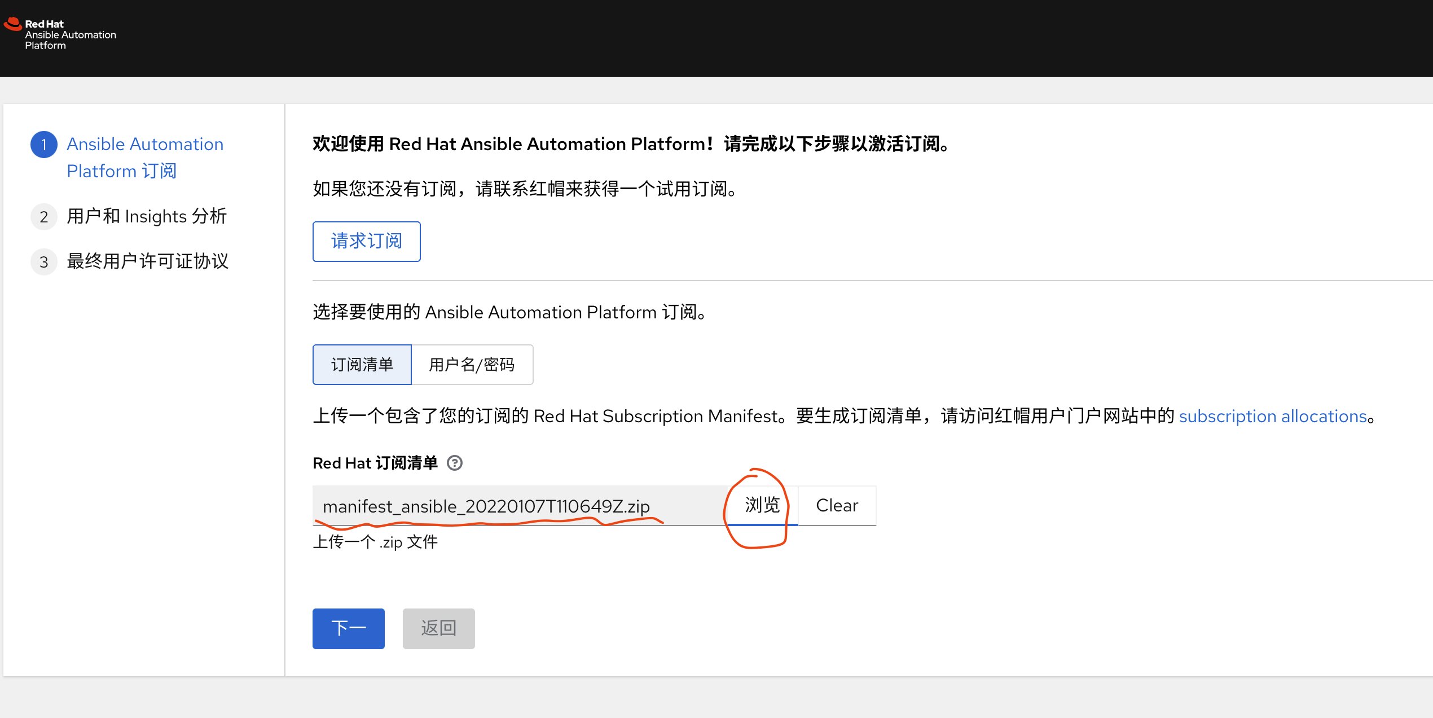Open the subscription allocations link
1433x718 pixels.
tap(1272, 416)
